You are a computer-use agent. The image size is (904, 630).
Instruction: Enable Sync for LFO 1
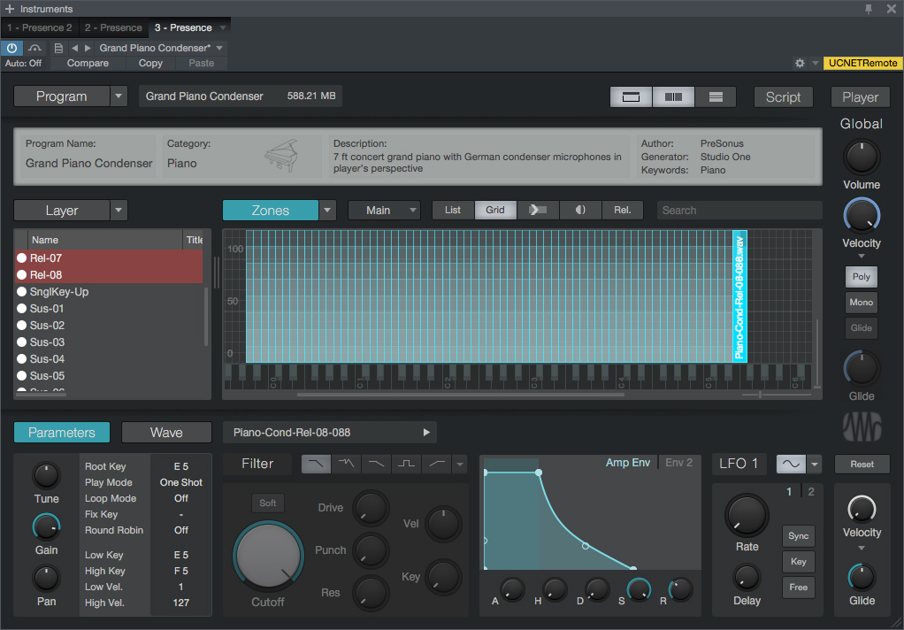pyautogui.click(x=798, y=535)
